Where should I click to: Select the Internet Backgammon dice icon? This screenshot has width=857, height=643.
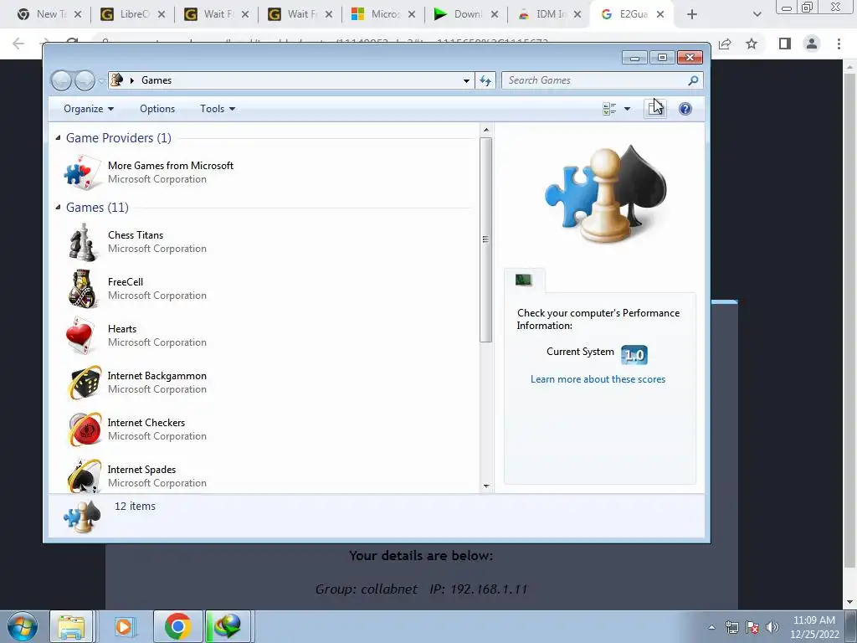(x=85, y=382)
